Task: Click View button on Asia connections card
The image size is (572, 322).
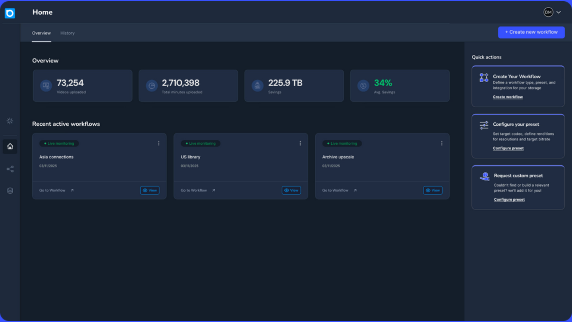Action: tap(150, 190)
